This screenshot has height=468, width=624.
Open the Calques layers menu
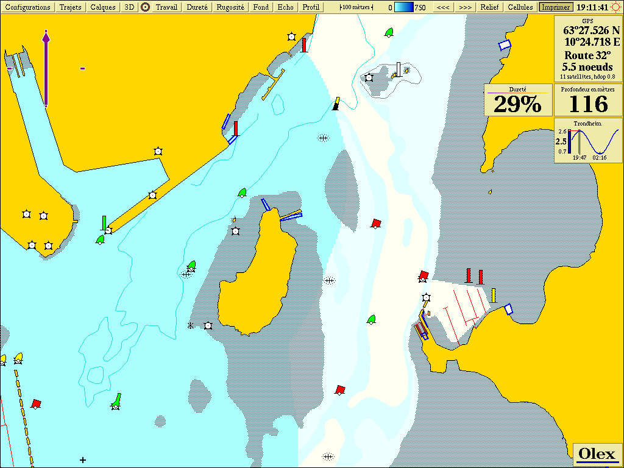[102, 7]
